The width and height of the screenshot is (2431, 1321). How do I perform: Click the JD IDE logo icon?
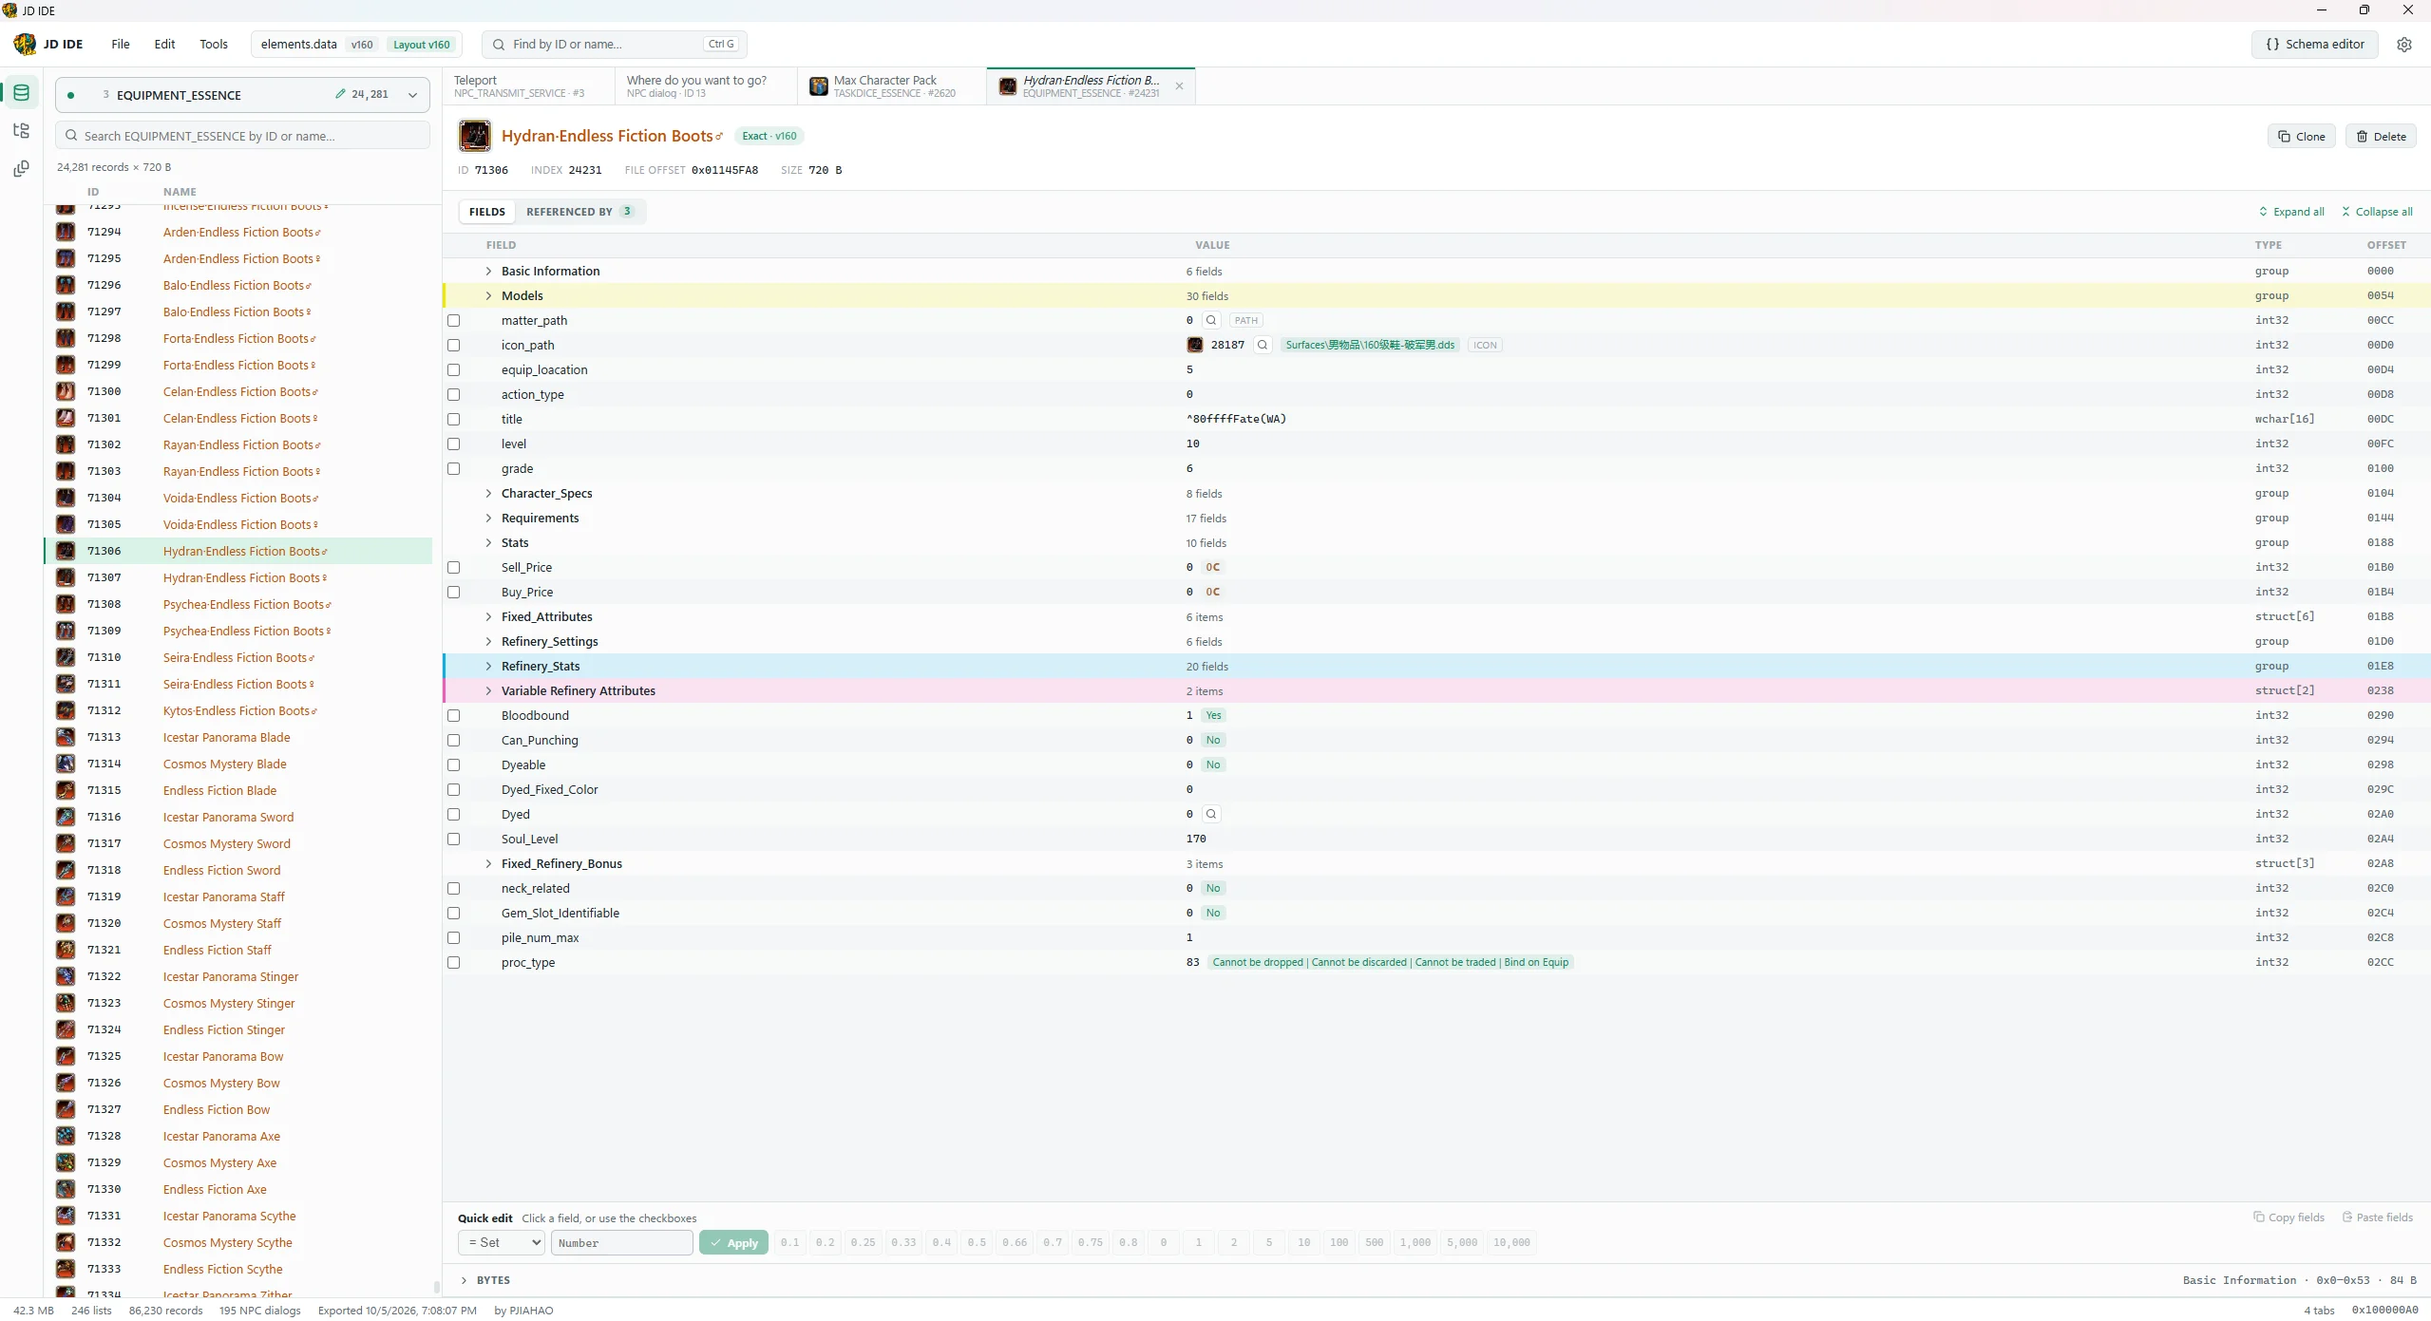click(x=25, y=45)
